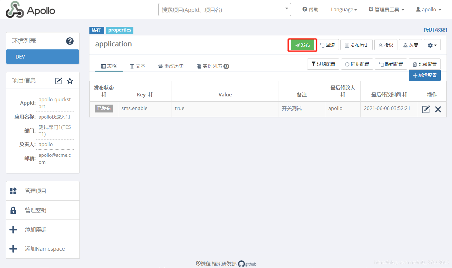
Task: Click the application namespace title
Action: (113, 44)
